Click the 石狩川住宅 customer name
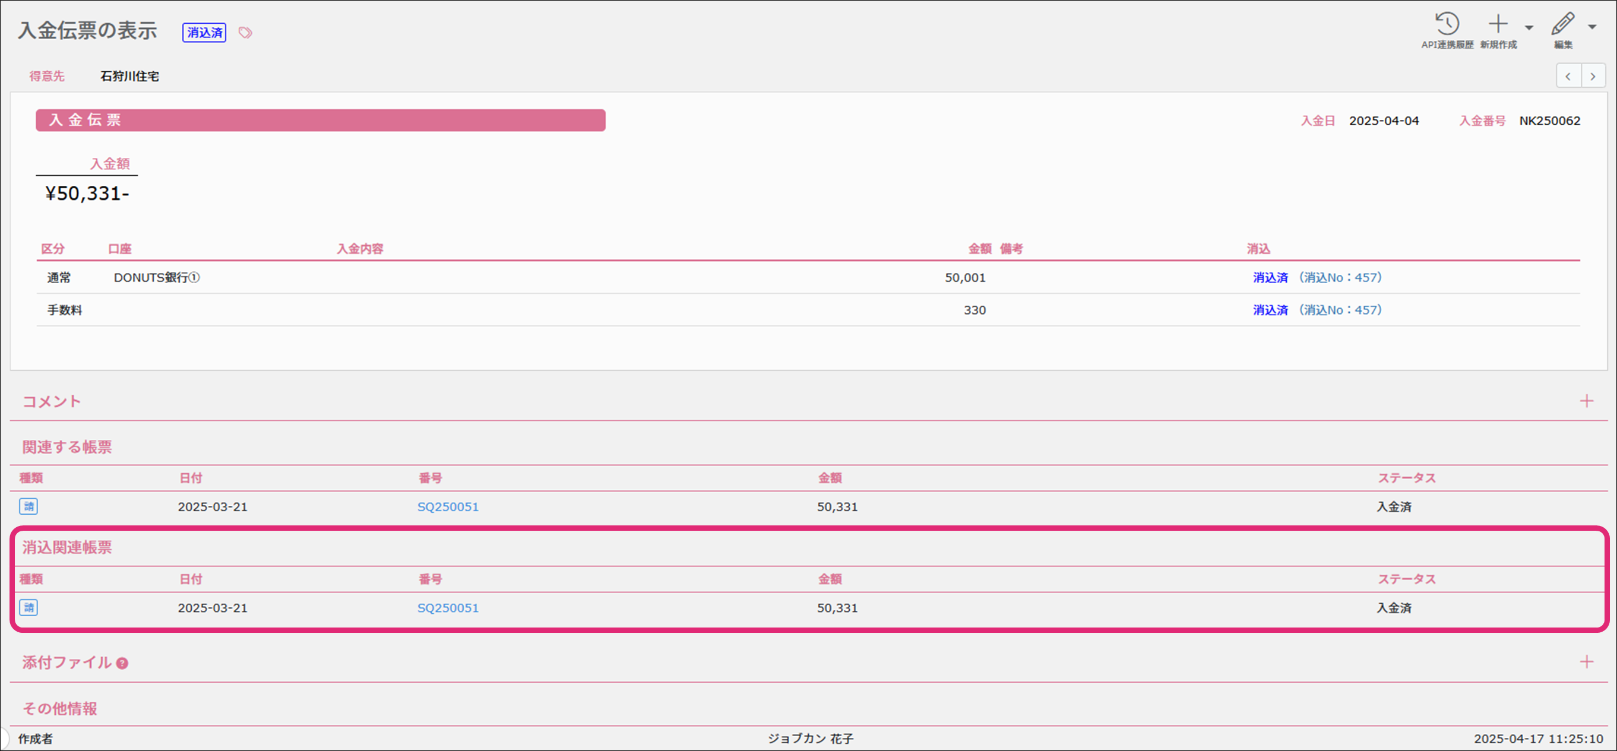 pos(129,77)
